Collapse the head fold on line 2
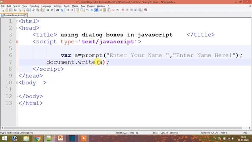The image size is (252, 142). coord(17,28)
